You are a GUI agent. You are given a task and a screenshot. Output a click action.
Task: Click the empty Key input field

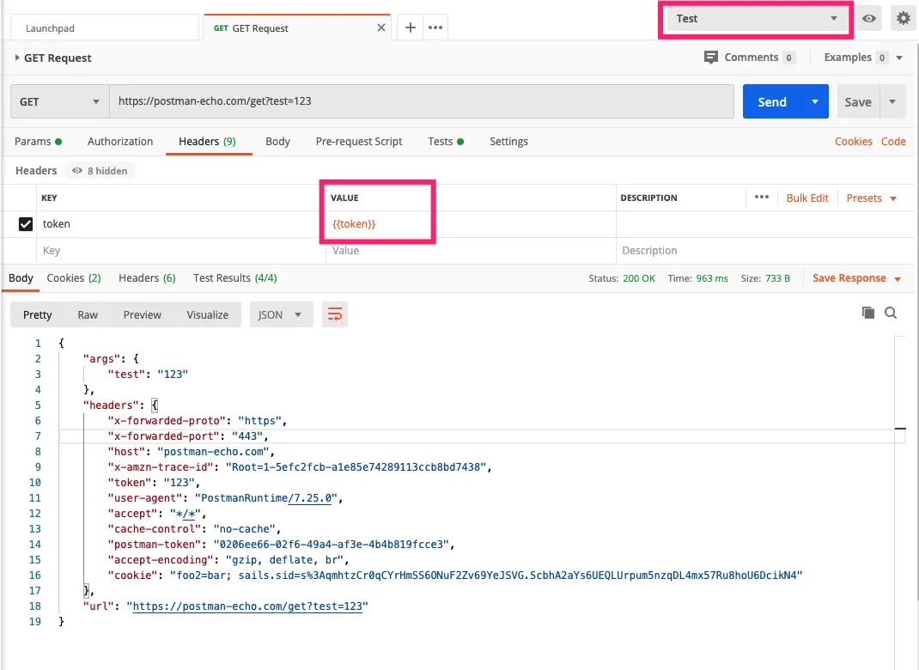tap(182, 250)
